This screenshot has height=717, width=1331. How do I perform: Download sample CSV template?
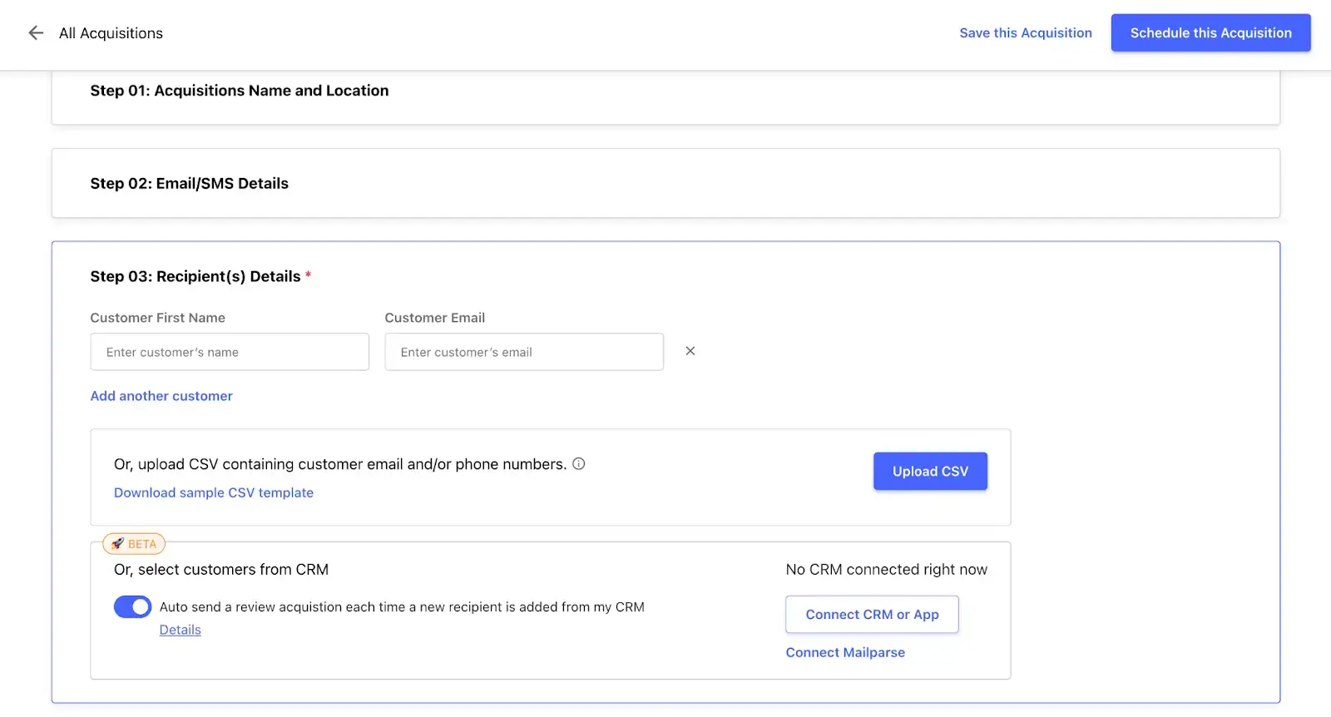point(214,492)
